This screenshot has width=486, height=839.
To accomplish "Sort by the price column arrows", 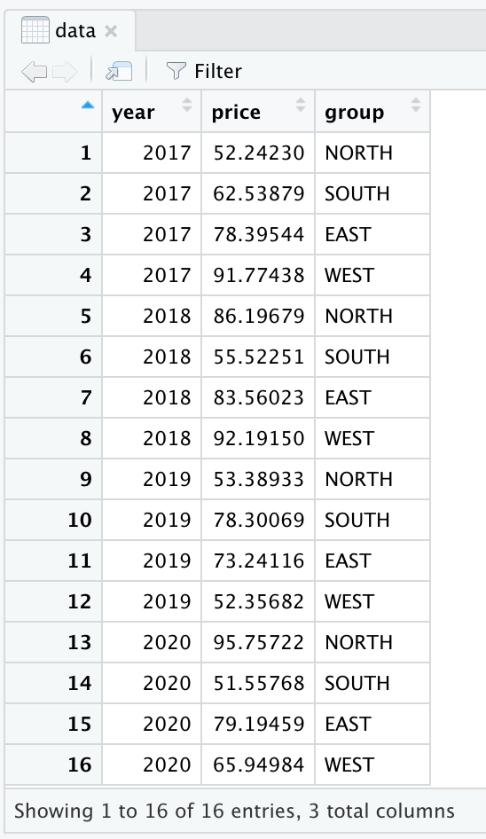I will tap(301, 105).
